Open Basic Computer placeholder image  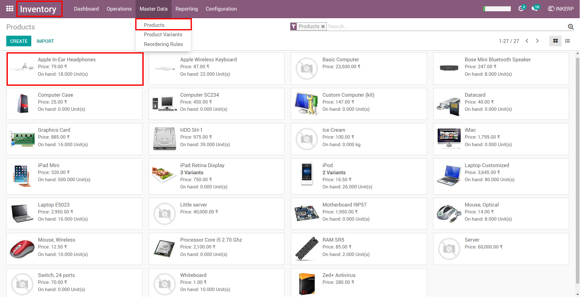(x=307, y=68)
